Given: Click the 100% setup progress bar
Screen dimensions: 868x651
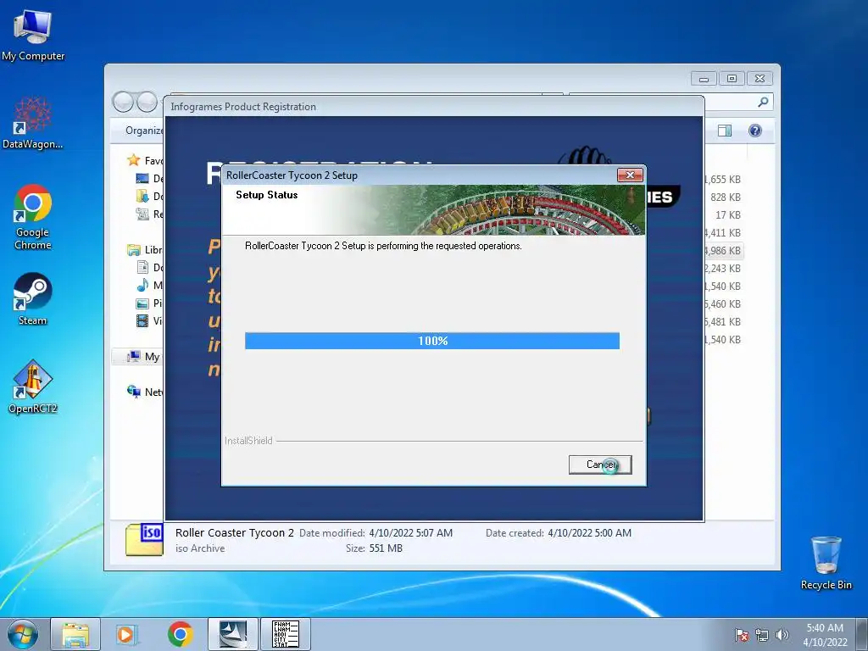Looking at the screenshot, I should 432,341.
